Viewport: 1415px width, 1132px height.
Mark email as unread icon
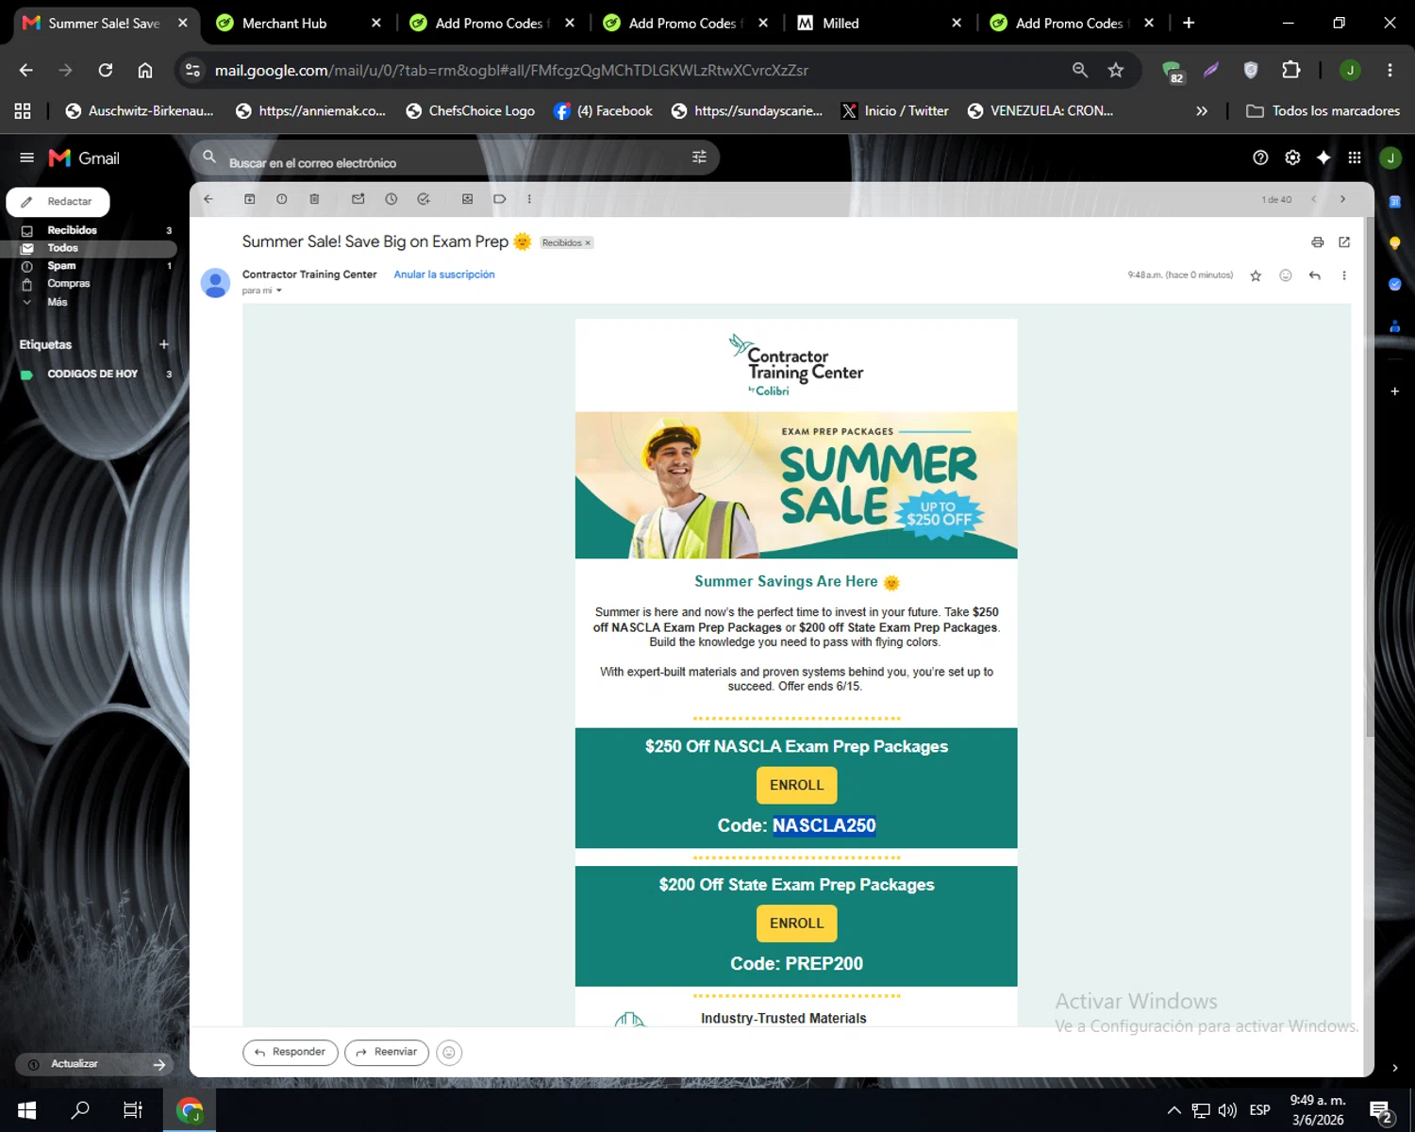click(x=358, y=199)
